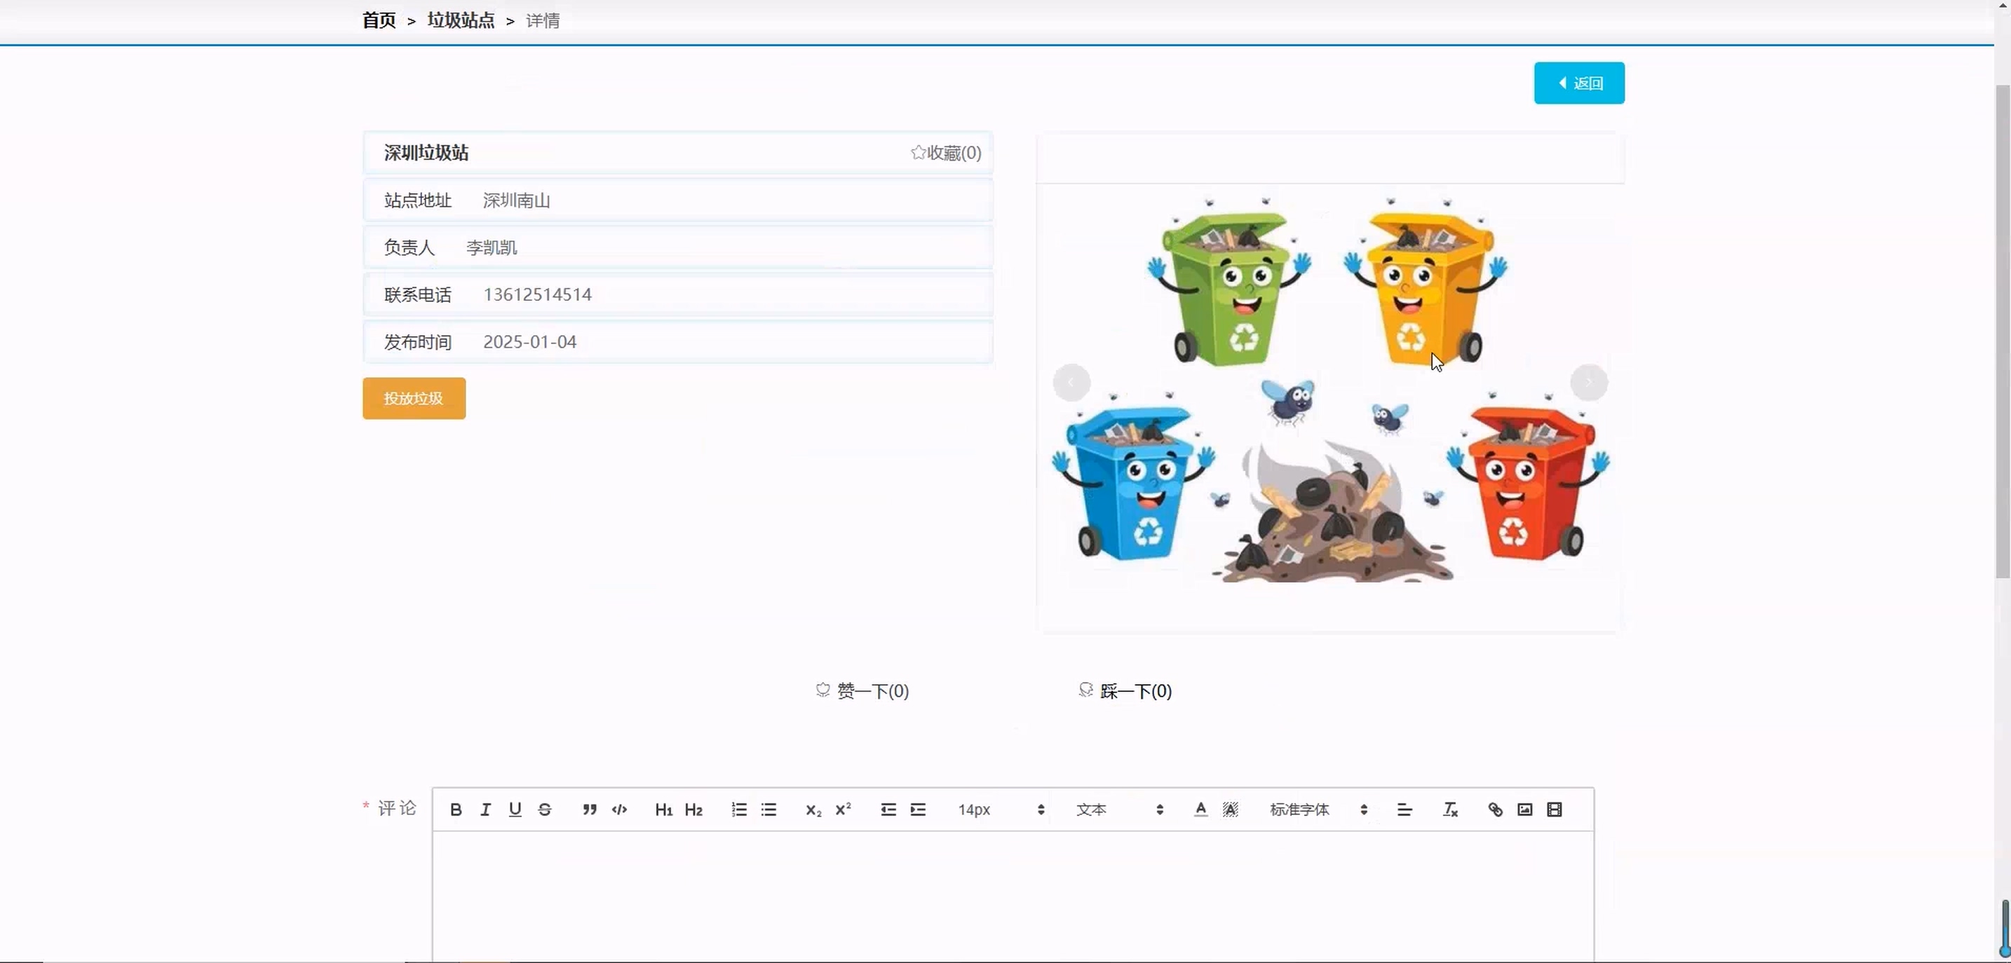Clear text formatting in editor
This screenshot has width=2011, height=963.
1449,810
